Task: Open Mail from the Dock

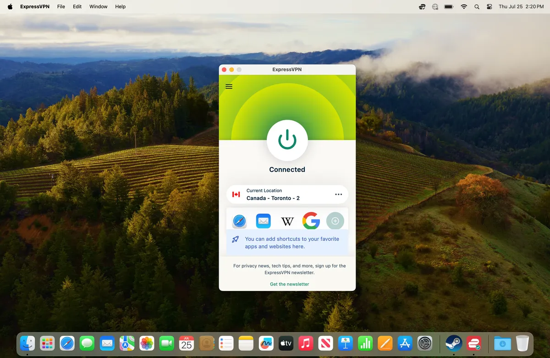Action: (x=107, y=343)
